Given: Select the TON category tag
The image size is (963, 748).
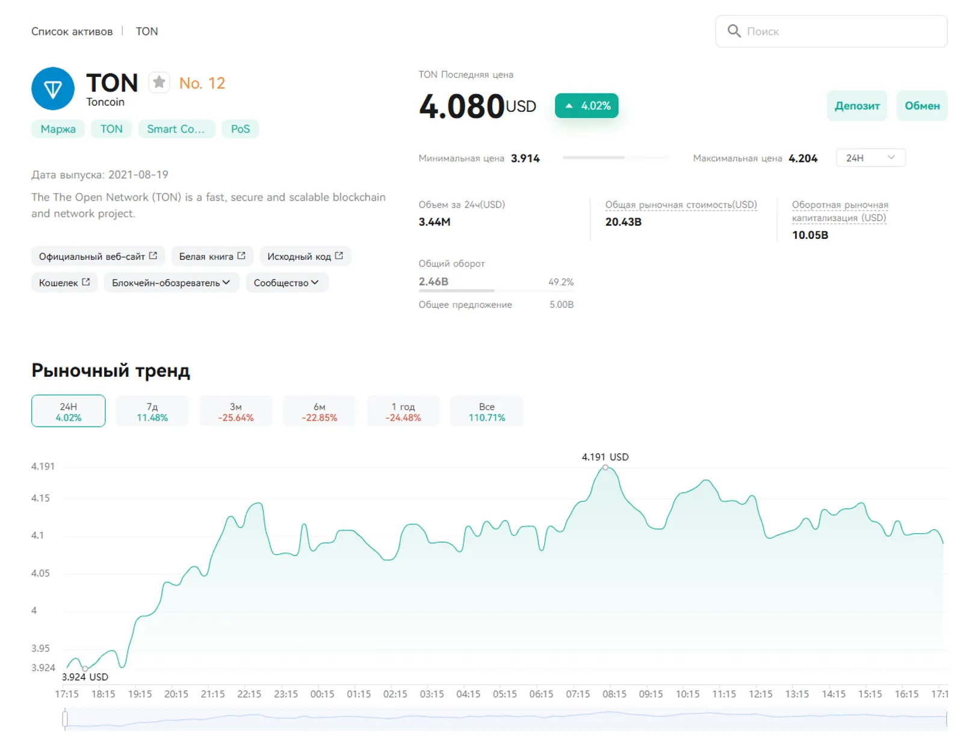Looking at the screenshot, I should pos(111,129).
